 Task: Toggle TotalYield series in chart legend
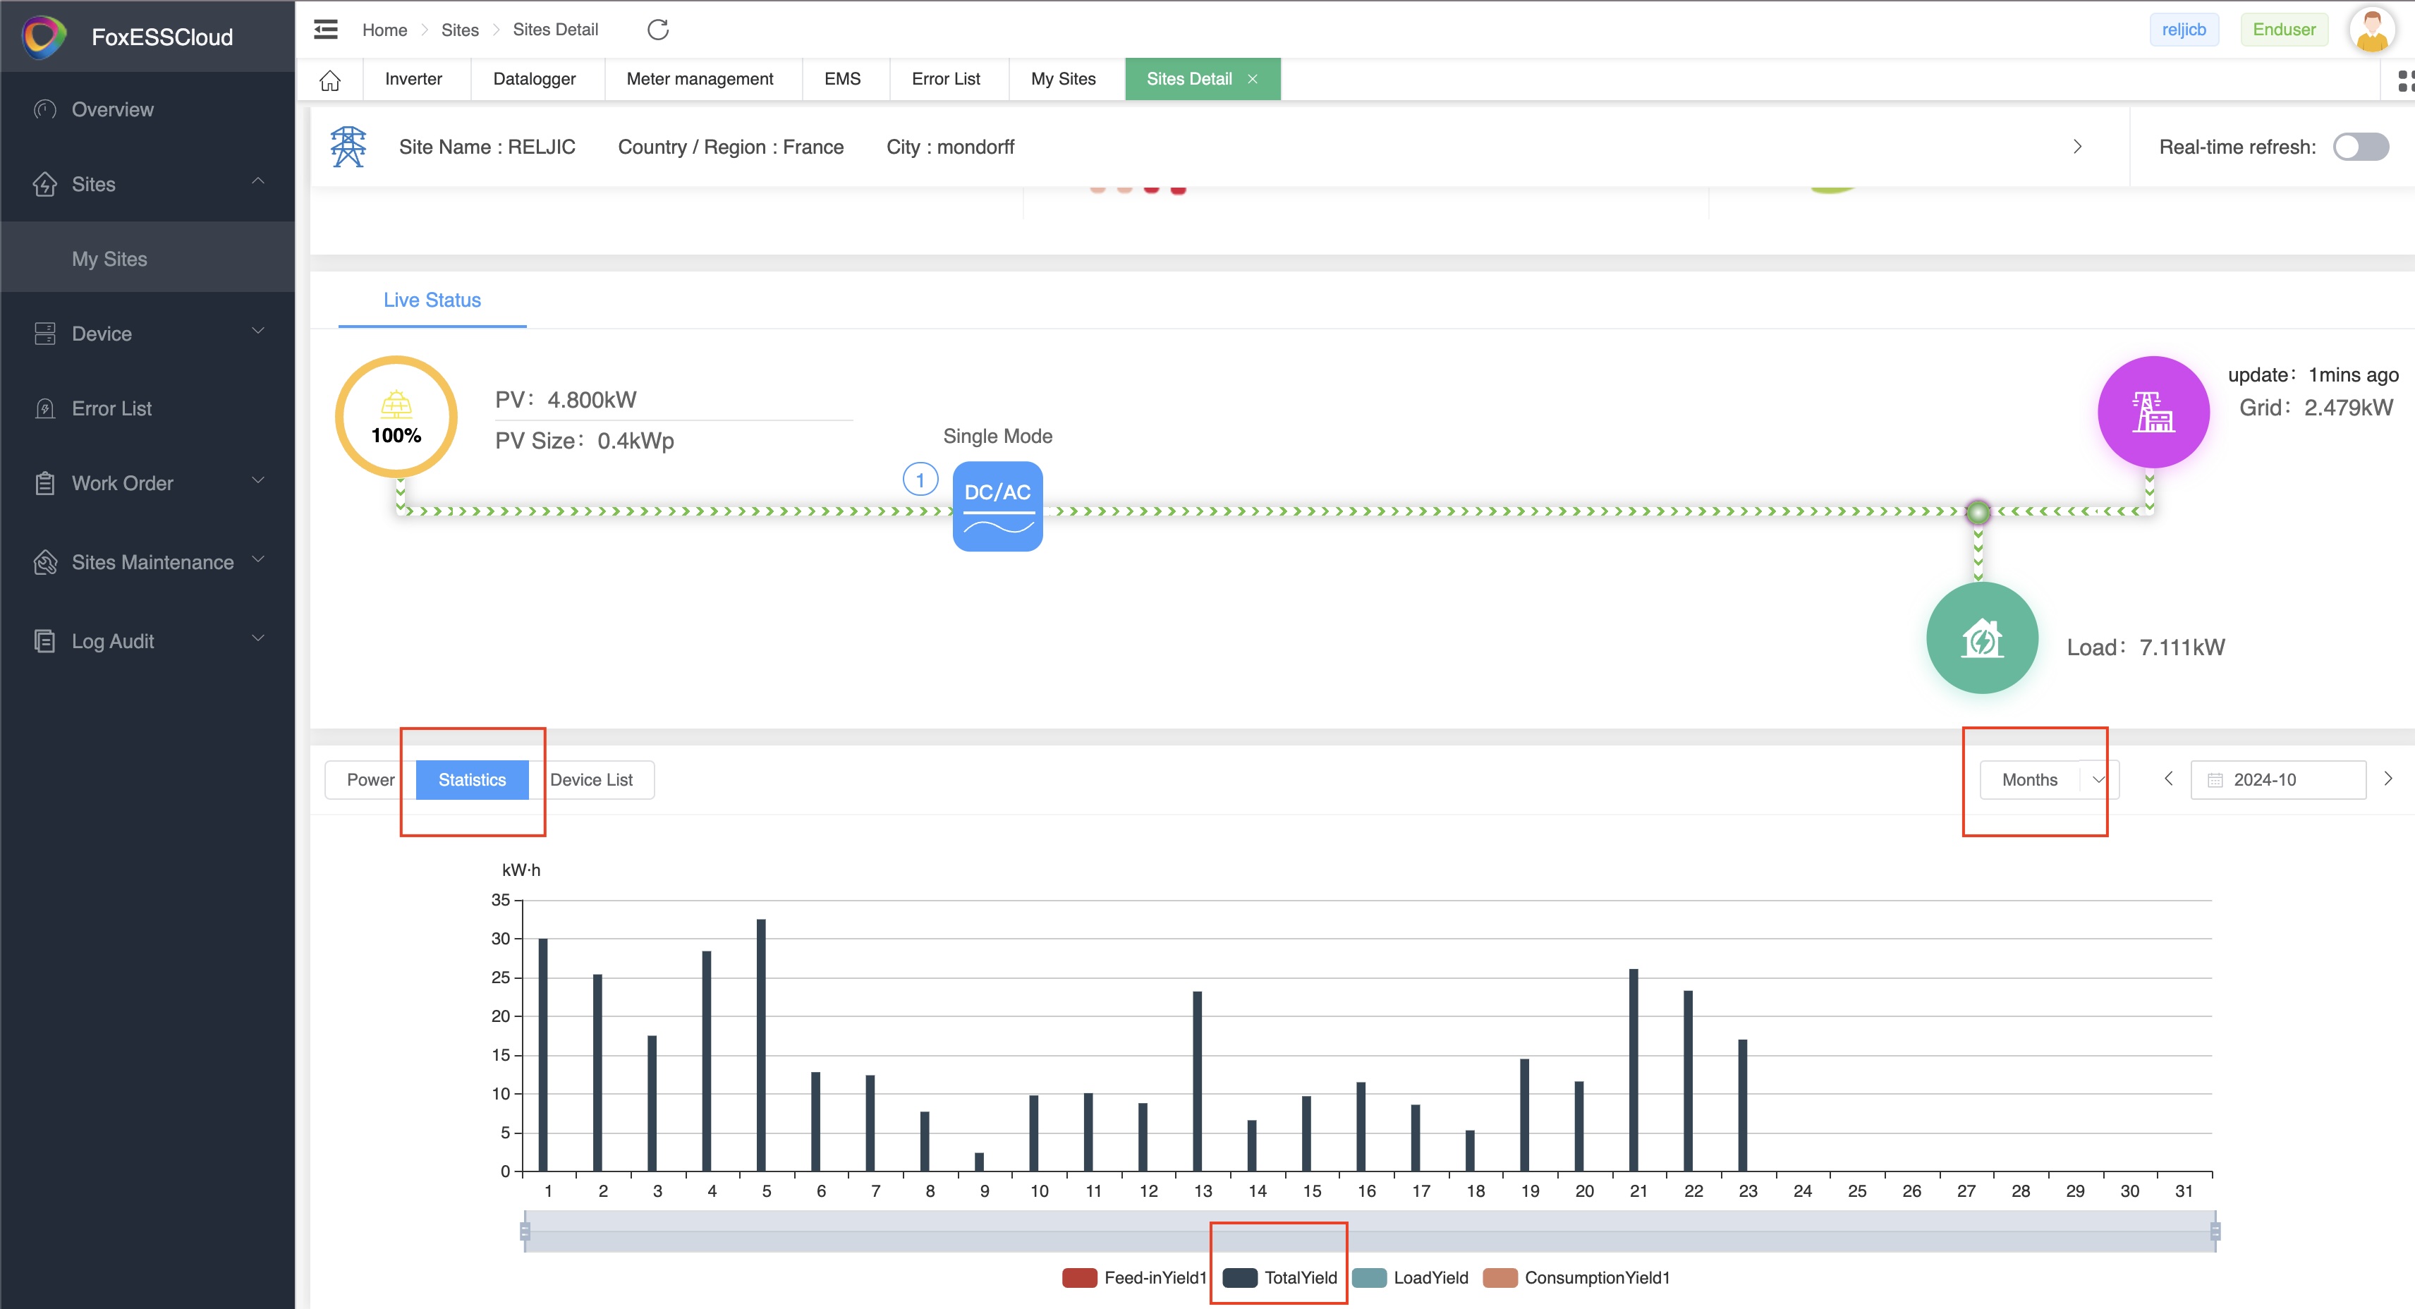1281,1277
